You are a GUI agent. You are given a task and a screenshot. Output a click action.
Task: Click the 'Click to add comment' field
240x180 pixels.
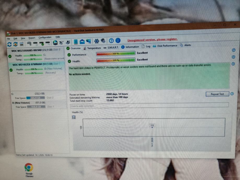pyautogui.click(x=149, y=105)
